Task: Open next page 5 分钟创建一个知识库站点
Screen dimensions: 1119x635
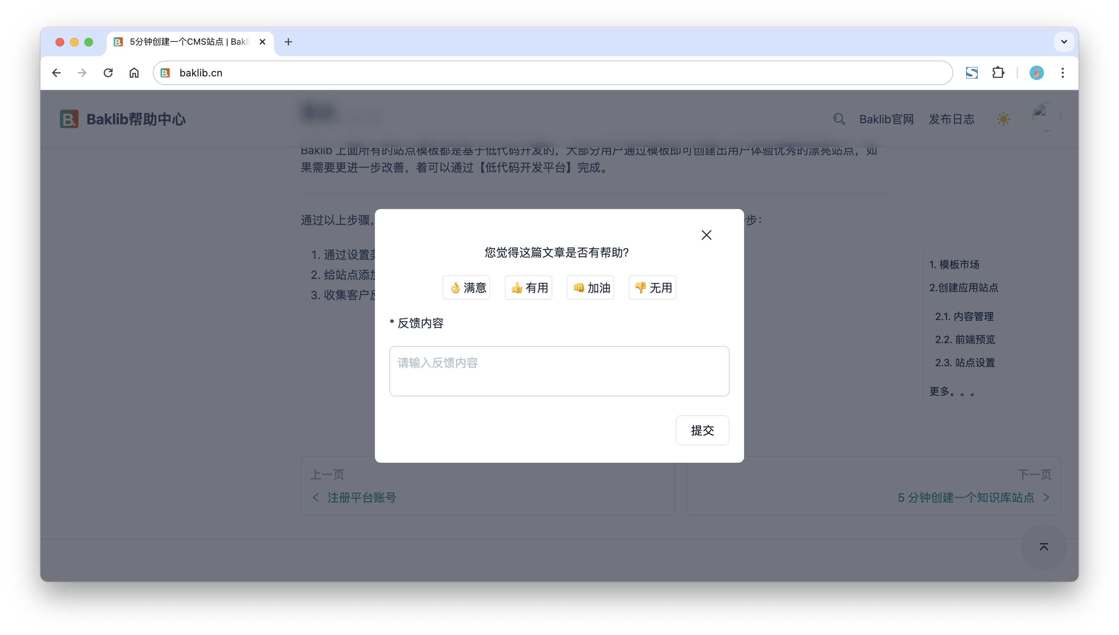Action: click(965, 498)
